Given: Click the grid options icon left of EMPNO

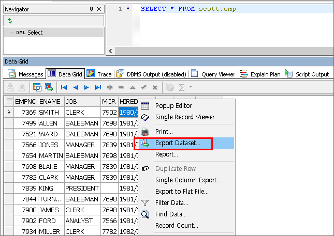Looking at the screenshot, I should click(9, 101).
